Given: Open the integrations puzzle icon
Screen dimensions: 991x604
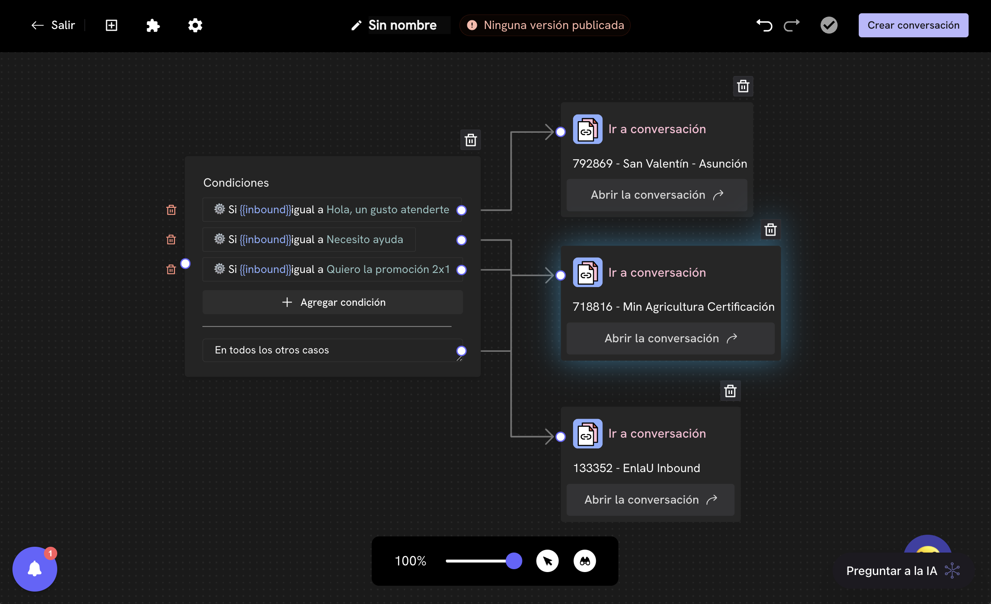Looking at the screenshot, I should click(153, 25).
